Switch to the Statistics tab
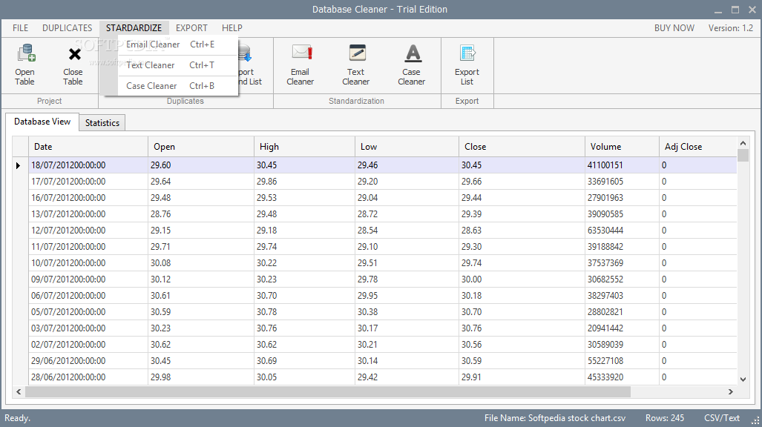Viewport: 762px width, 427px height. [x=102, y=123]
